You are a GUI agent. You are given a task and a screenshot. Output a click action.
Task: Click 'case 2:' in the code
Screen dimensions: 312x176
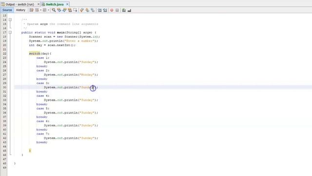click(43, 70)
